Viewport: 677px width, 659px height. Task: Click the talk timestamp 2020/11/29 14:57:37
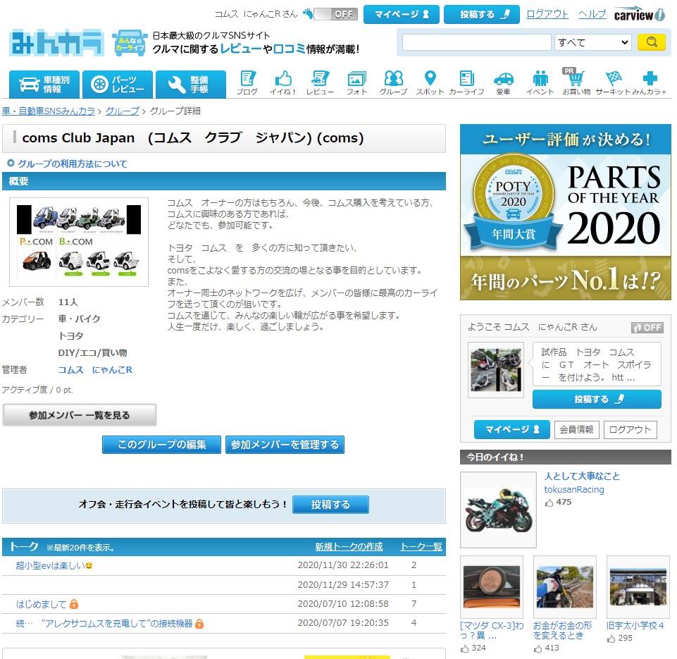click(343, 585)
